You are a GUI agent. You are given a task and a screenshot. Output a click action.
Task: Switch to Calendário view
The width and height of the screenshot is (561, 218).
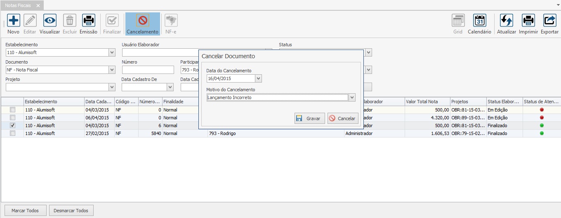coord(479,21)
